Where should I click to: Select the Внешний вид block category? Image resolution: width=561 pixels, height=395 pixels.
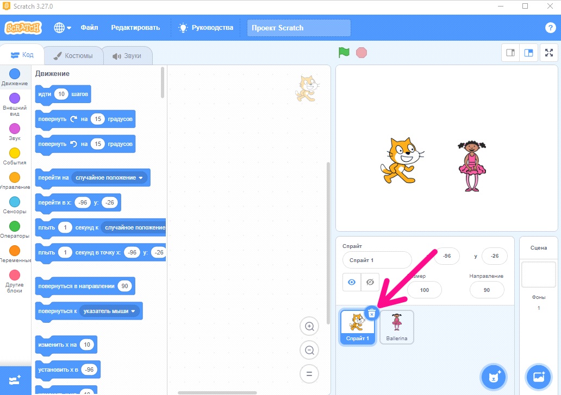coord(15,104)
